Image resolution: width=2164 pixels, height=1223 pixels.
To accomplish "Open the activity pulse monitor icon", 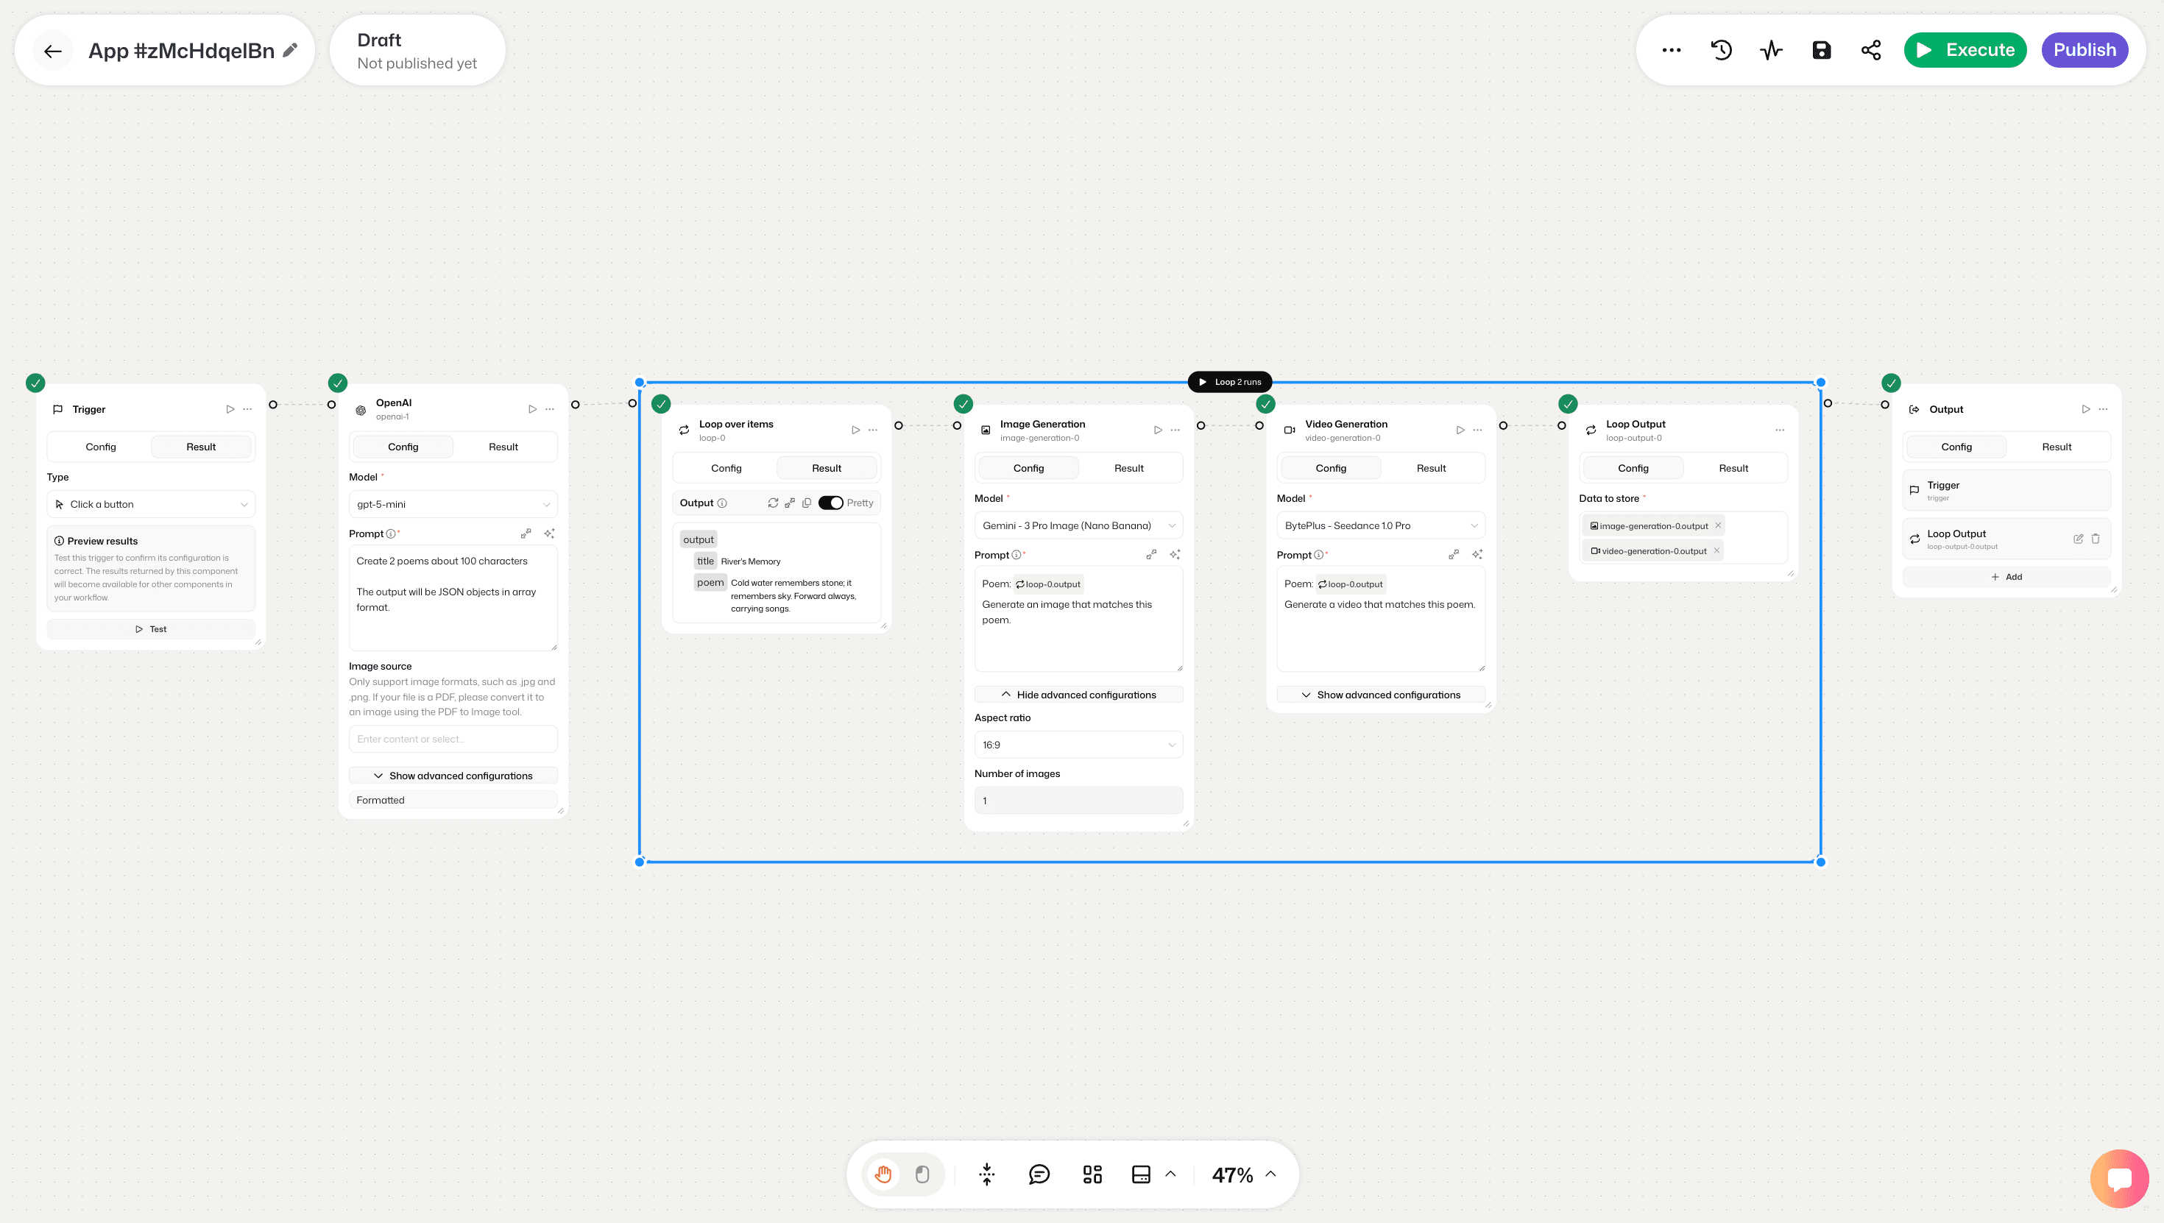I will [1771, 50].
